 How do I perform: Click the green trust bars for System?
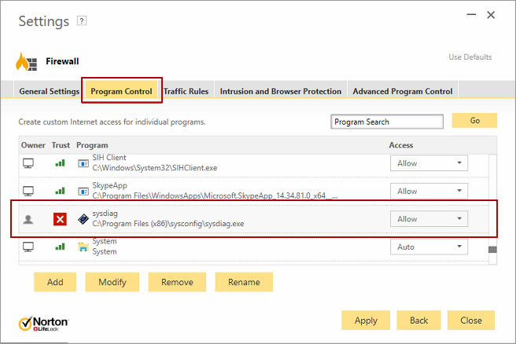click(x=60, y=247)
